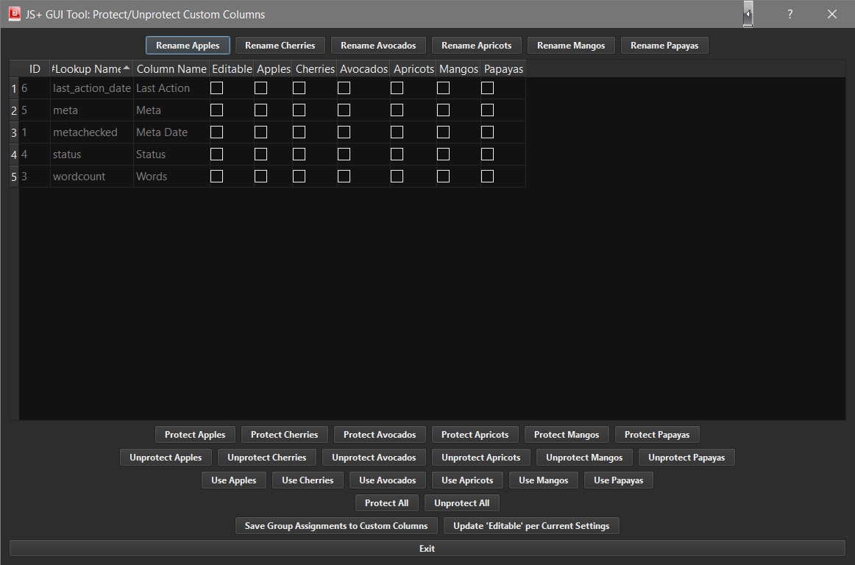Viewport: 855px width, 565px height.
Task: Click the Rename Papayas button
Action: point(664,46)
